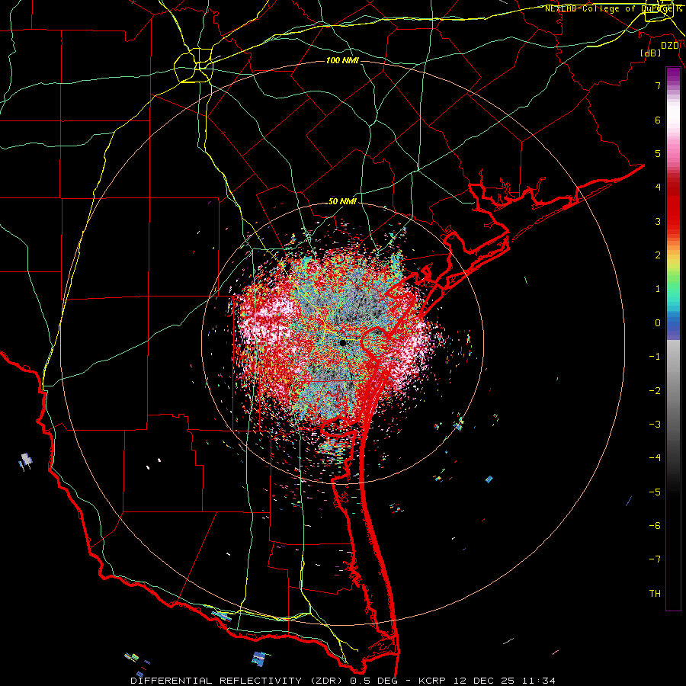
Task: Click the -6 value on the color scale
Action: [x=655, y=526]
